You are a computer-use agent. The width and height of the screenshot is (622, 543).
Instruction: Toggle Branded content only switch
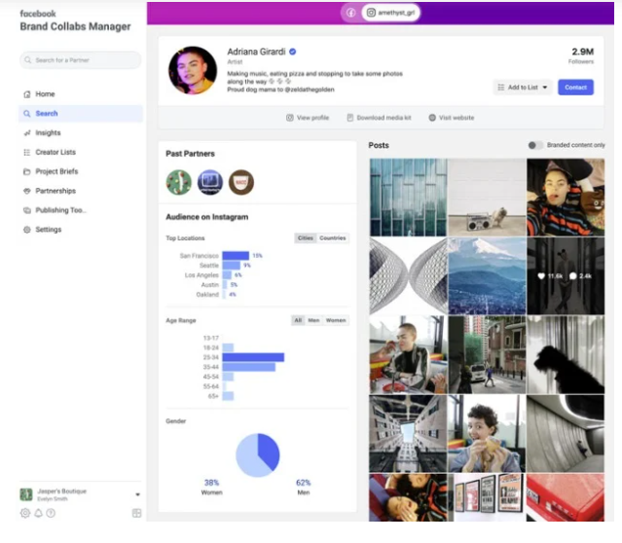(x=534, y=145)
